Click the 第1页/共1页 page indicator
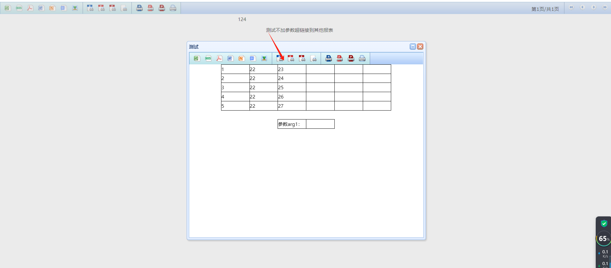The image size is (611, 268). click(x=545, y=9)
